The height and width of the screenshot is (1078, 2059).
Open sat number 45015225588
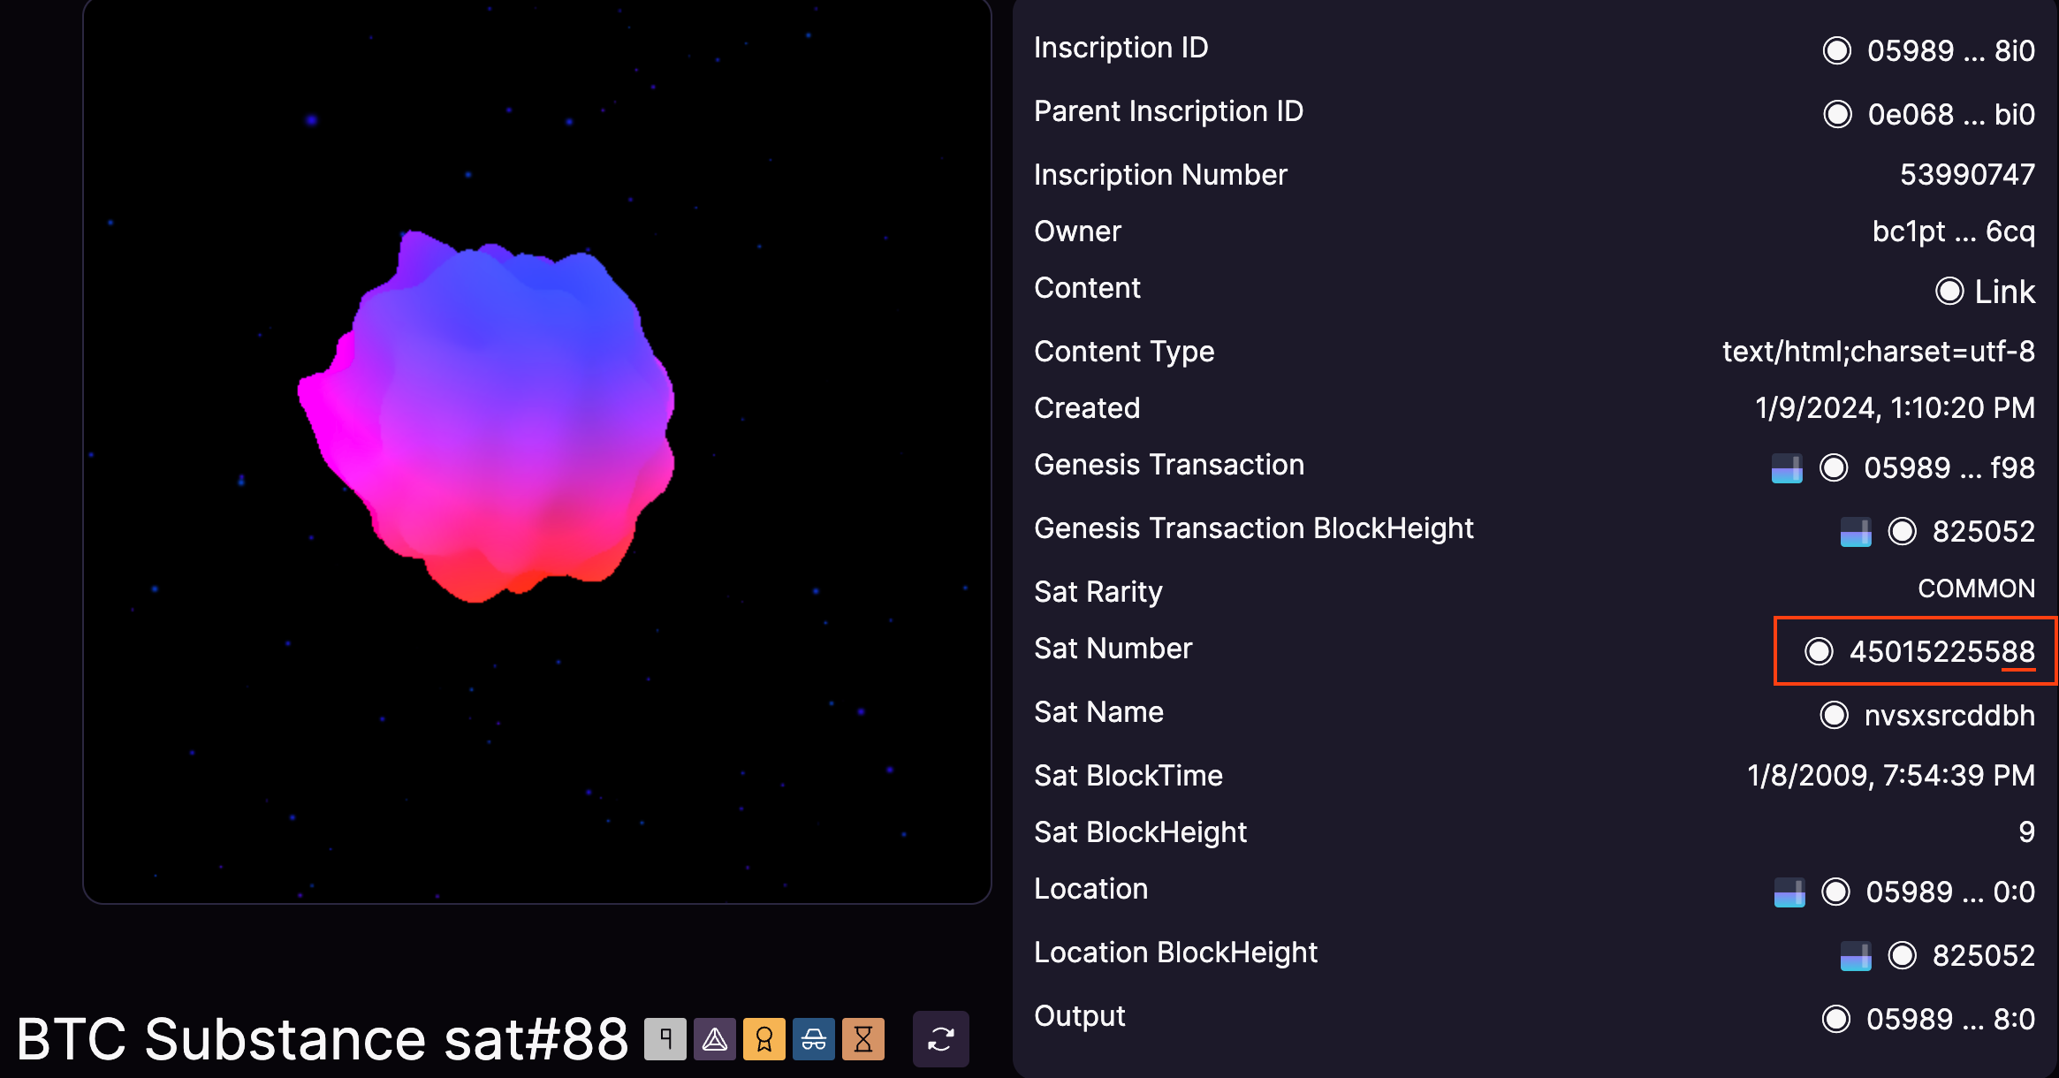1941,652
